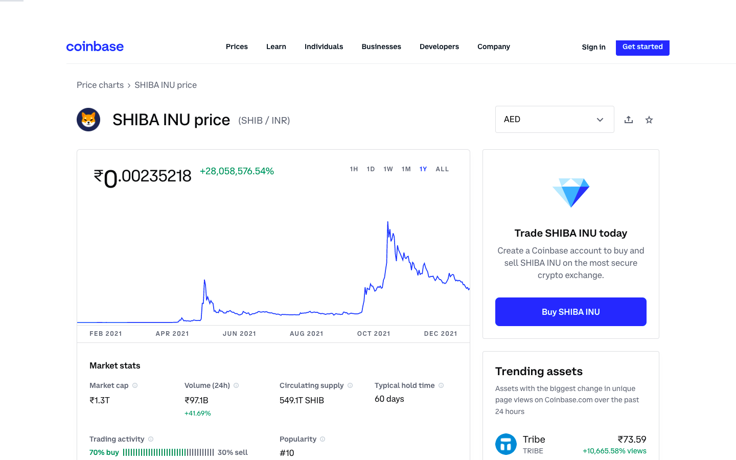Click the Market cap info icon
Screen dimensions: 736x460
[135, 385]
